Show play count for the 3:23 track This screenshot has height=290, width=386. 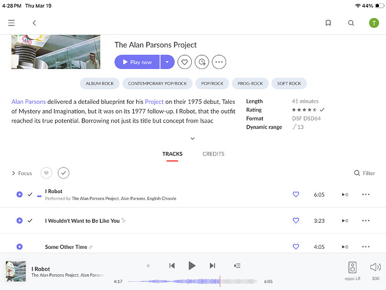[345, 221]
